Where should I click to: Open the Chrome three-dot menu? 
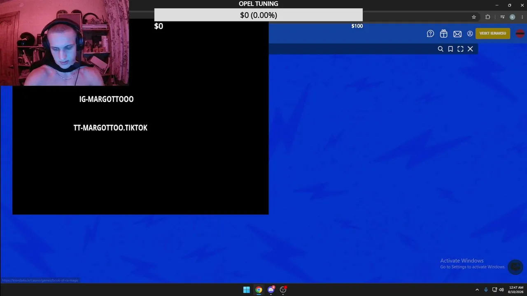click(522, 17)
